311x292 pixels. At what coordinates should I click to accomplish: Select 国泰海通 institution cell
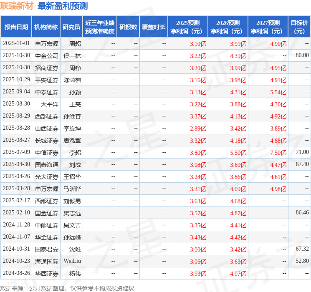(47, 165)
